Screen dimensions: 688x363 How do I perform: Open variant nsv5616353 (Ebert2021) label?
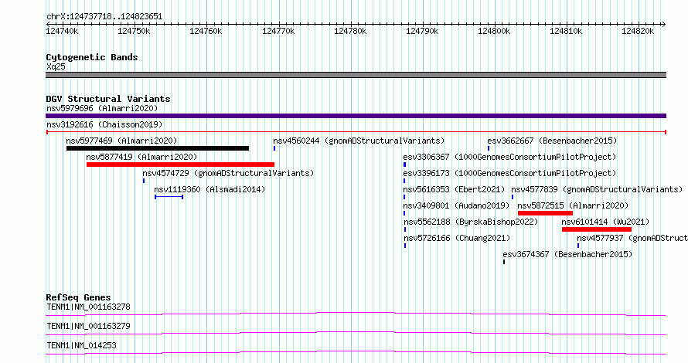click(x=454, y=189)
